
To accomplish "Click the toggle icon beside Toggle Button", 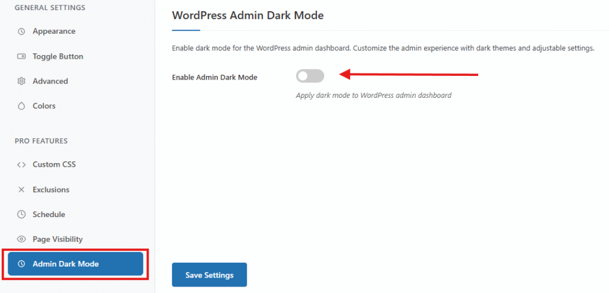I will [x=21, y=56].
